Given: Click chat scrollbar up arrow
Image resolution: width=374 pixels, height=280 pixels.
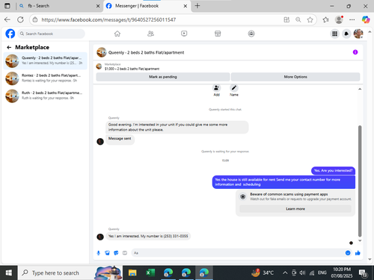Looking at the screenshot, I should point(360,89).
